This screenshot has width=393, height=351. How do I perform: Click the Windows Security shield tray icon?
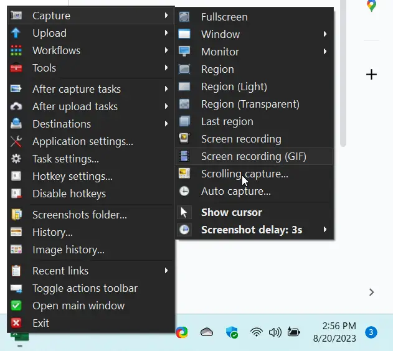click(232, 332)
